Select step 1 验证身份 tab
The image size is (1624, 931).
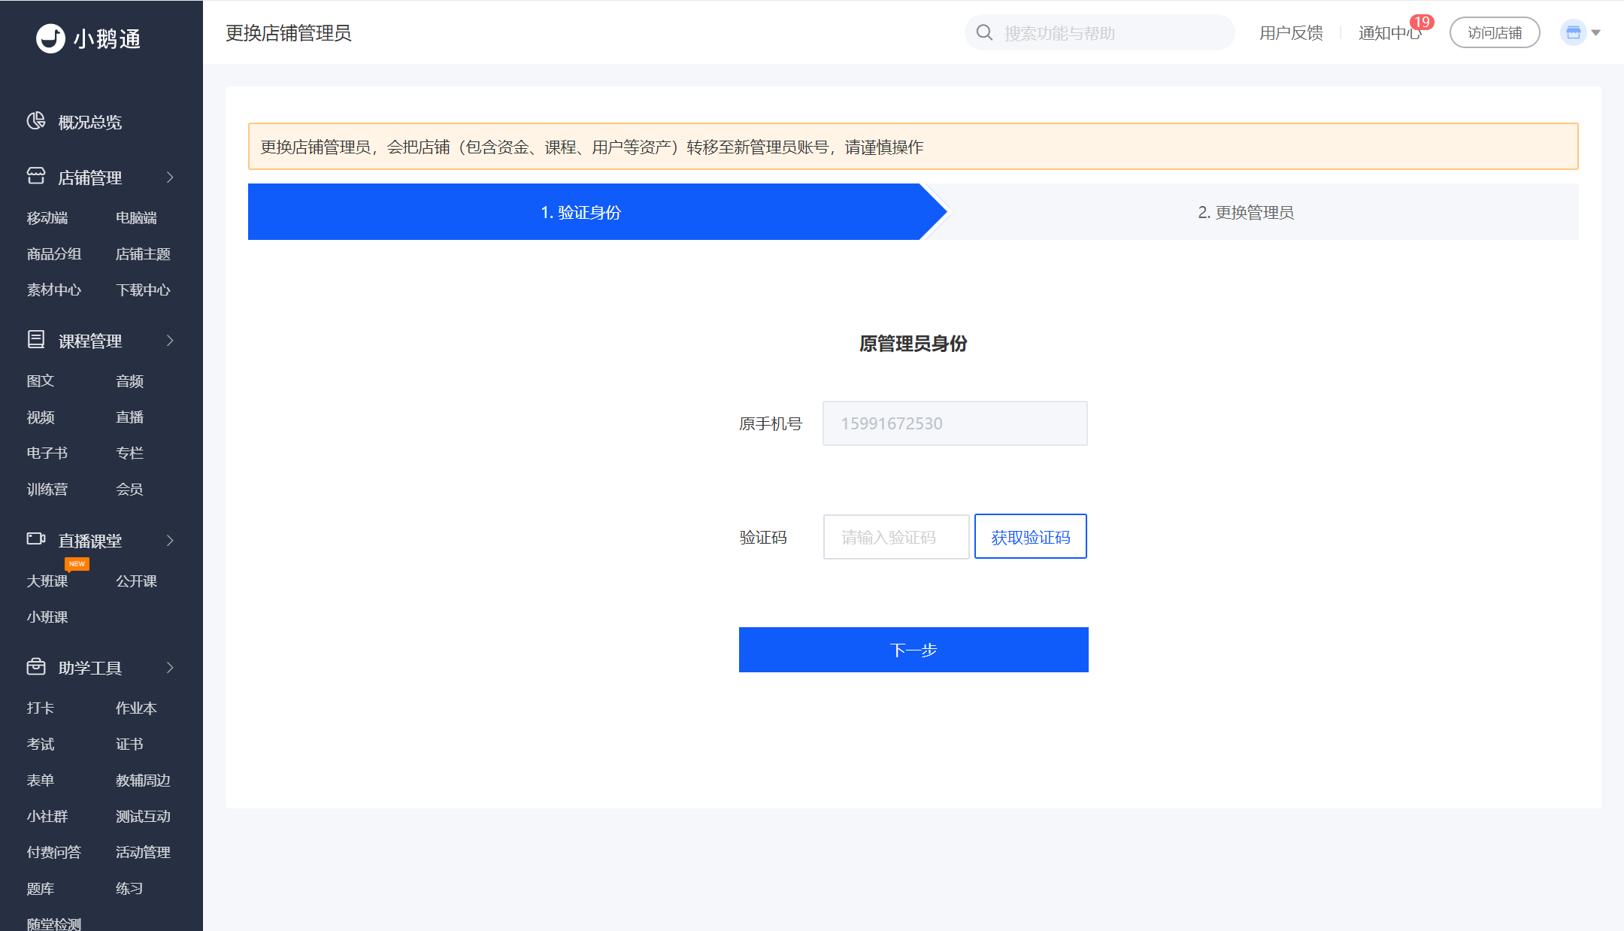581,212
